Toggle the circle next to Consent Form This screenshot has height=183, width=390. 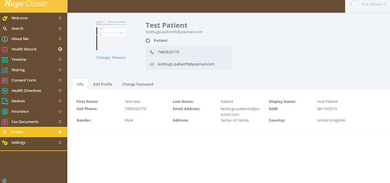(x=60, y=81)
